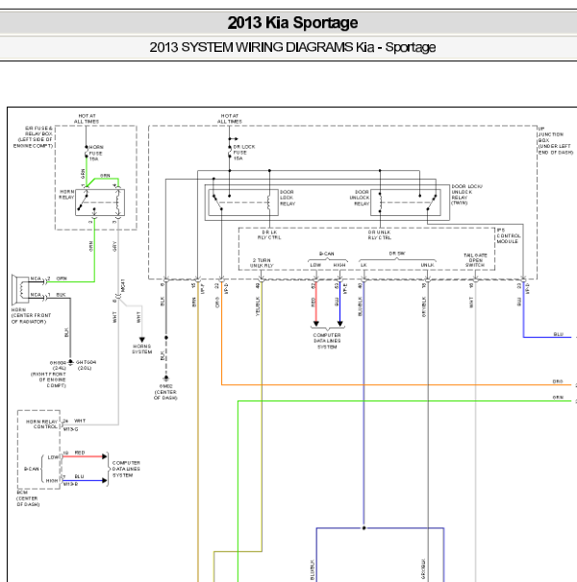This screenshot has height=582, width=577.
Task: Click the 'DR LK RLY CTRL' text
Action: point(269,235)
